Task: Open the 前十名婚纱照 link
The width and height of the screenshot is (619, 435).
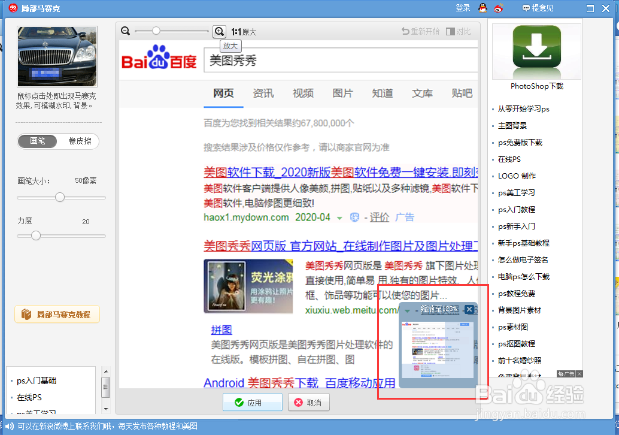Action: coord(520,360)
